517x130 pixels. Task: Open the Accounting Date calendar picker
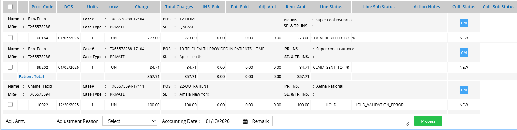click(245, 121)
